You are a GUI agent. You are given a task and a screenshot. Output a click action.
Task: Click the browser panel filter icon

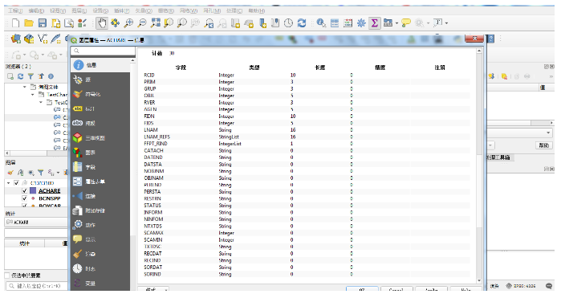pos(30,76)
